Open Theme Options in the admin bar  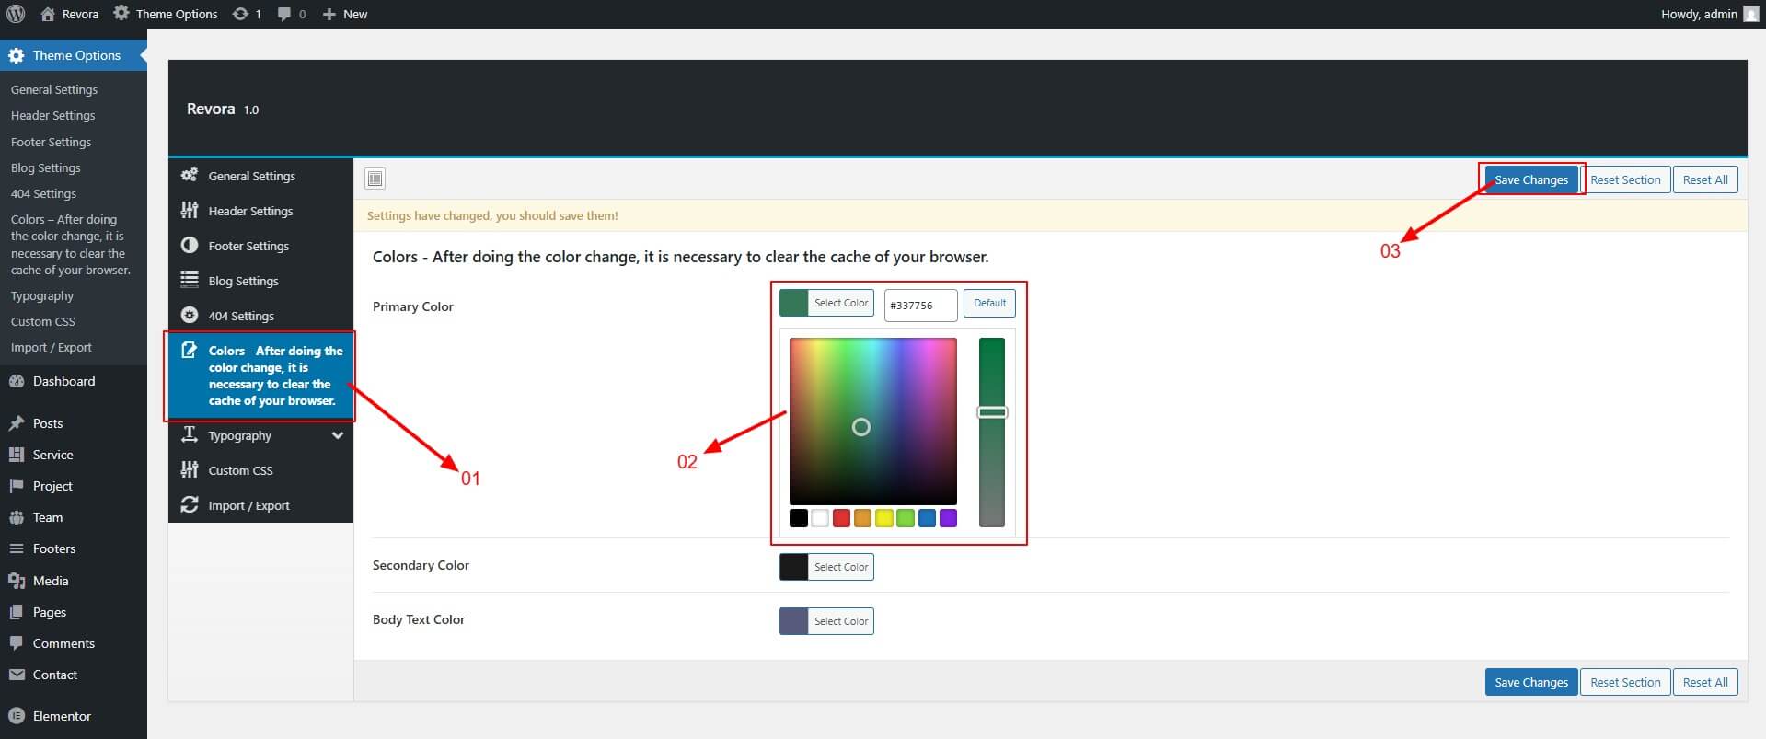[x=166, y=14]
